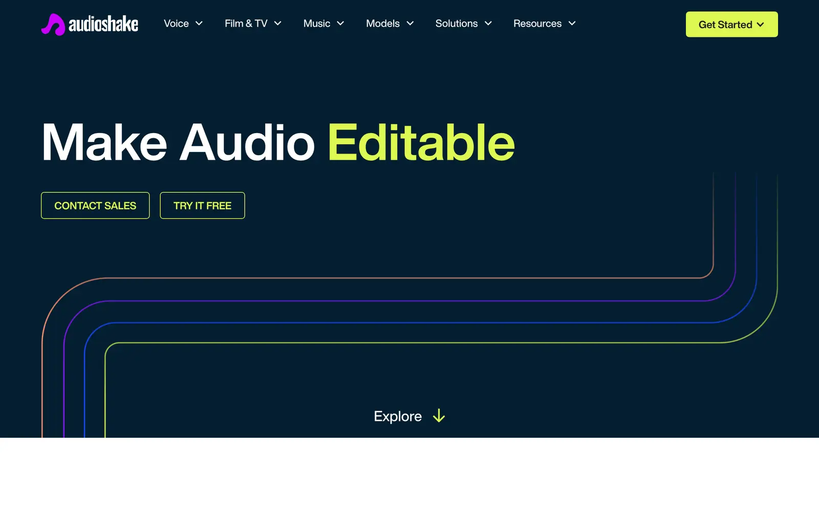819x512 pixels.
Task: Expand the chevron next to Music
Action: [340, 24]
